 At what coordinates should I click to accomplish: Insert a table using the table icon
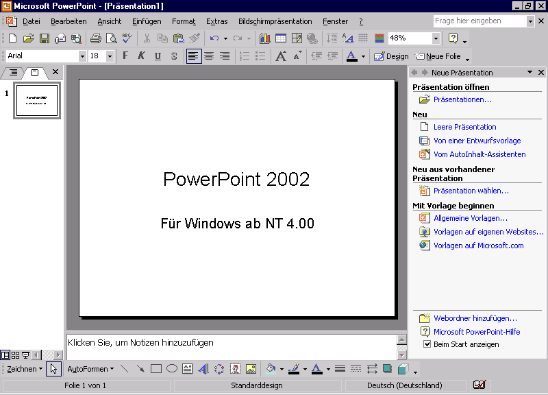281,38
